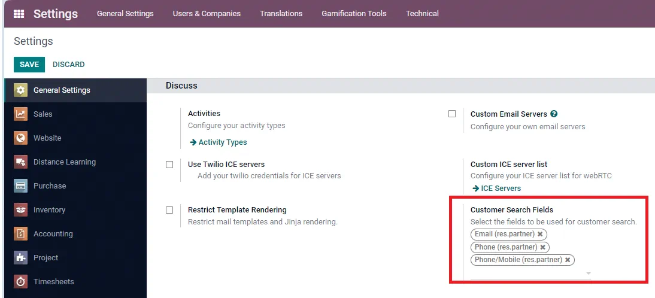The image size is (655, 298).
Task: Click the Sales chart icon in sidebar
Action: (x=20, y=114)
